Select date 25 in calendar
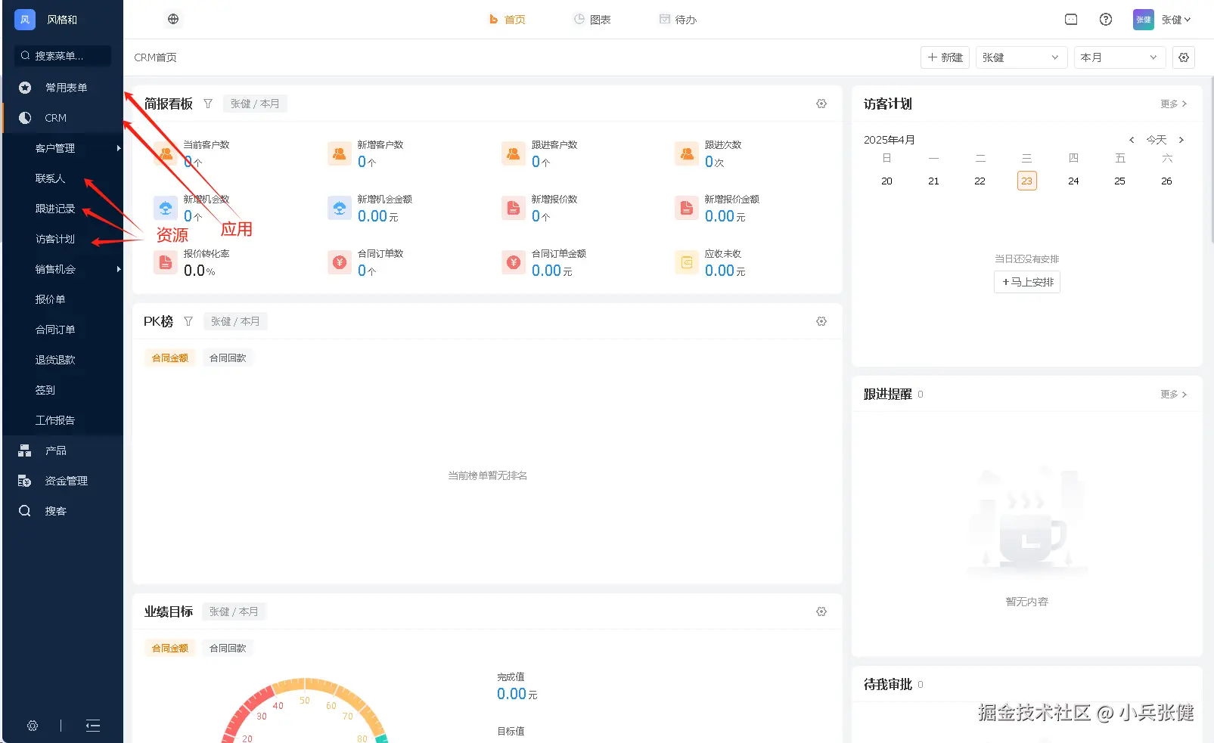Viewport: 1214px width, 743px height. coord(1120,181)
